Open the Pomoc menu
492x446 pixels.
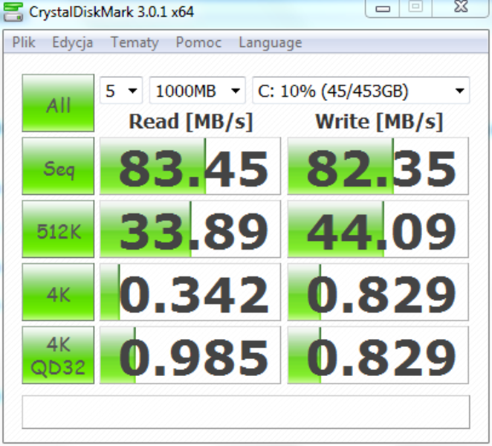pyautogui.click(x=198, y=42)
